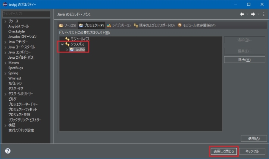Expand the testlib tree node
This screenshot has height=159, width=269.
pos(67,50)
